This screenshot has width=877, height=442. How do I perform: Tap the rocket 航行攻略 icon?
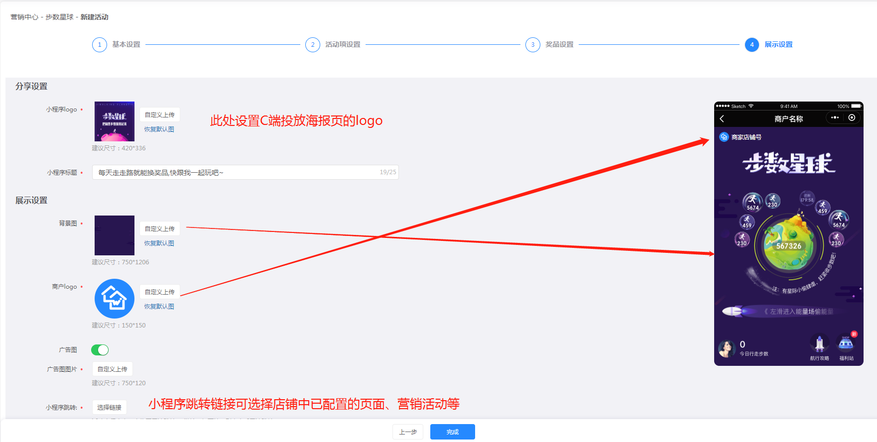(x=819, y=344)
